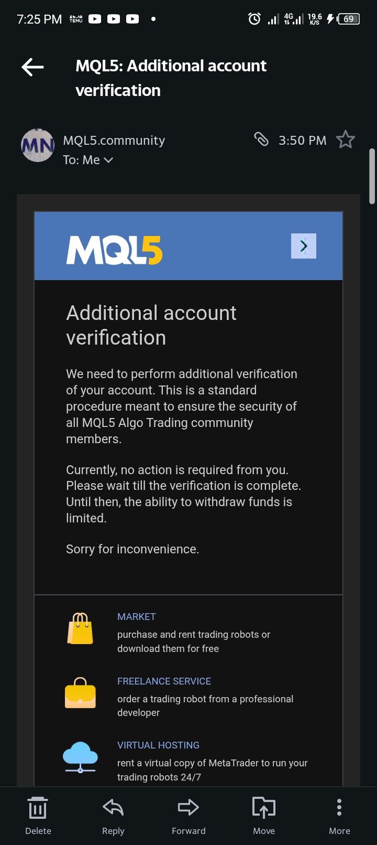Click the scrollbar handle on right edge
Viewport: 377px width, 845px height.
pos(372,176)
